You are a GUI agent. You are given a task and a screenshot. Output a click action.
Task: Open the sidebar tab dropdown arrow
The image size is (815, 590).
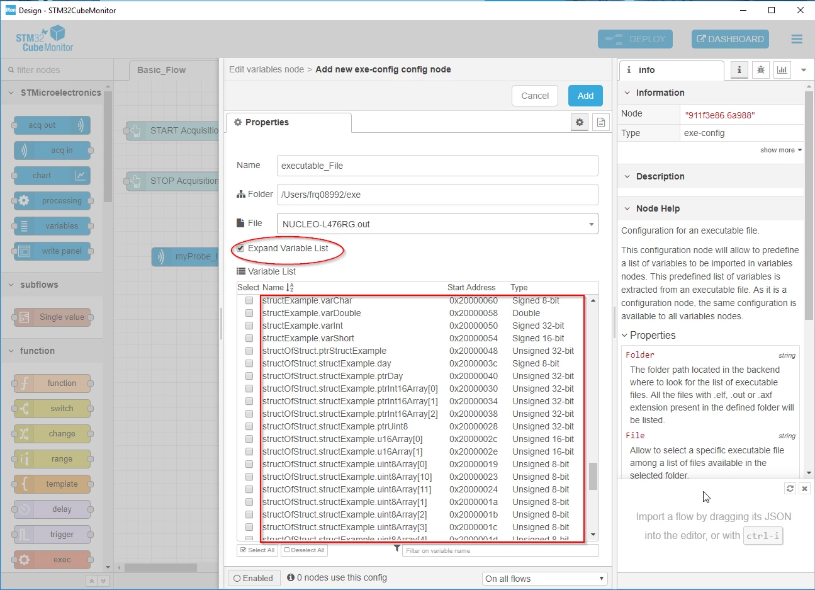[x=804, y=70]
